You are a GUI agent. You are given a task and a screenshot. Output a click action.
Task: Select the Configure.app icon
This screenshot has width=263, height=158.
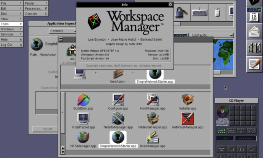tap(118, 100)
